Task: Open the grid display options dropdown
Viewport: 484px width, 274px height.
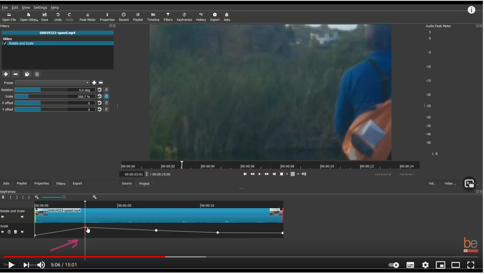Action: click(x=298, y=174)
